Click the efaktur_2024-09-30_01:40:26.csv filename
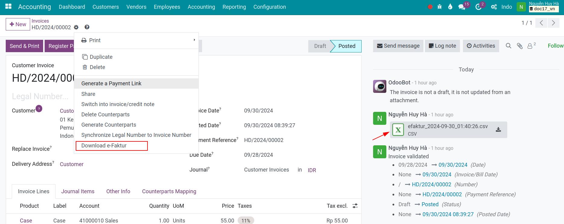The width and height of the screenshot is (564, 224). click(448, 126)
